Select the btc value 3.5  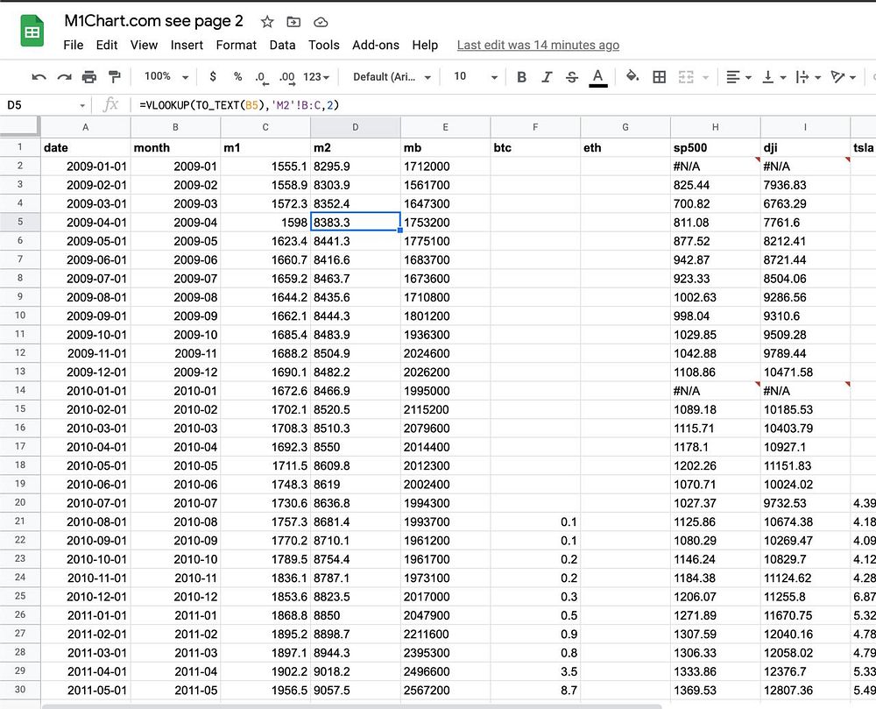535,671
